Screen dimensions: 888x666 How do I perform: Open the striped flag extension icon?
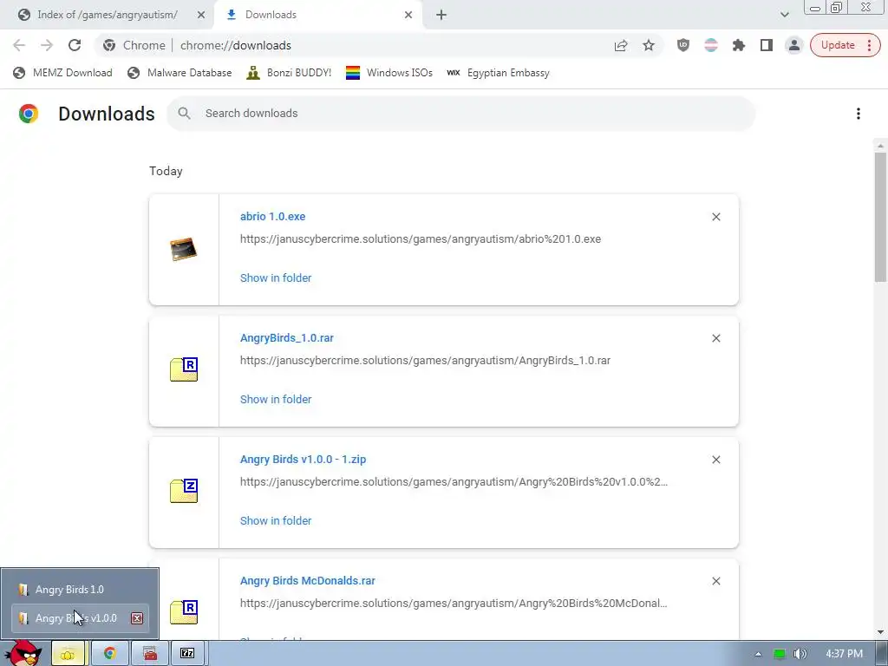point(711,45)
